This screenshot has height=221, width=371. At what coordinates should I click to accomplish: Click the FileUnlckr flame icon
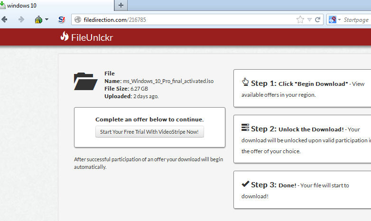tap(65, 36)
